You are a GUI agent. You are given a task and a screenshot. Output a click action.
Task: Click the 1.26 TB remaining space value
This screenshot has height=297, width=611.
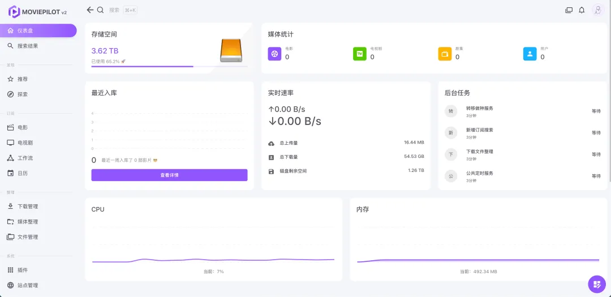click(416, 171)
